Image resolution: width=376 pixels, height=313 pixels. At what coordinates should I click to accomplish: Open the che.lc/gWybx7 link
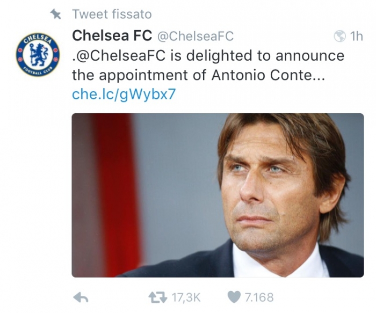(124, 94)
